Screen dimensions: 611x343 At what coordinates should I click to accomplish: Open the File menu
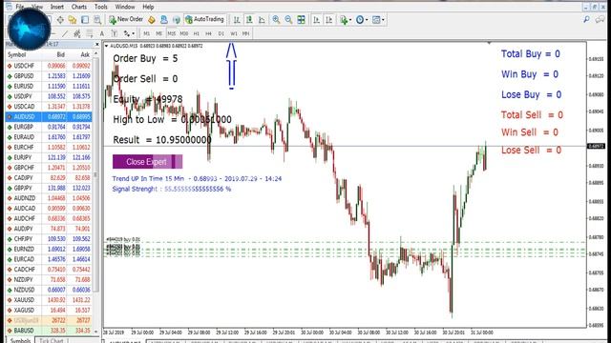tap(20, 7)
